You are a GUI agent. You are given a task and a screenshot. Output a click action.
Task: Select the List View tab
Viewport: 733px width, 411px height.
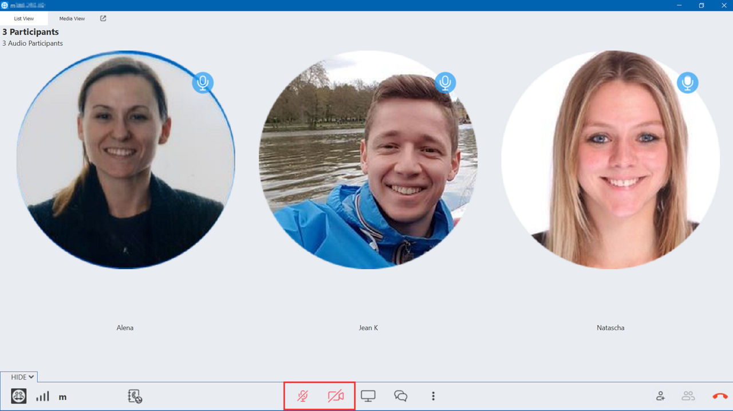[24, 18]
